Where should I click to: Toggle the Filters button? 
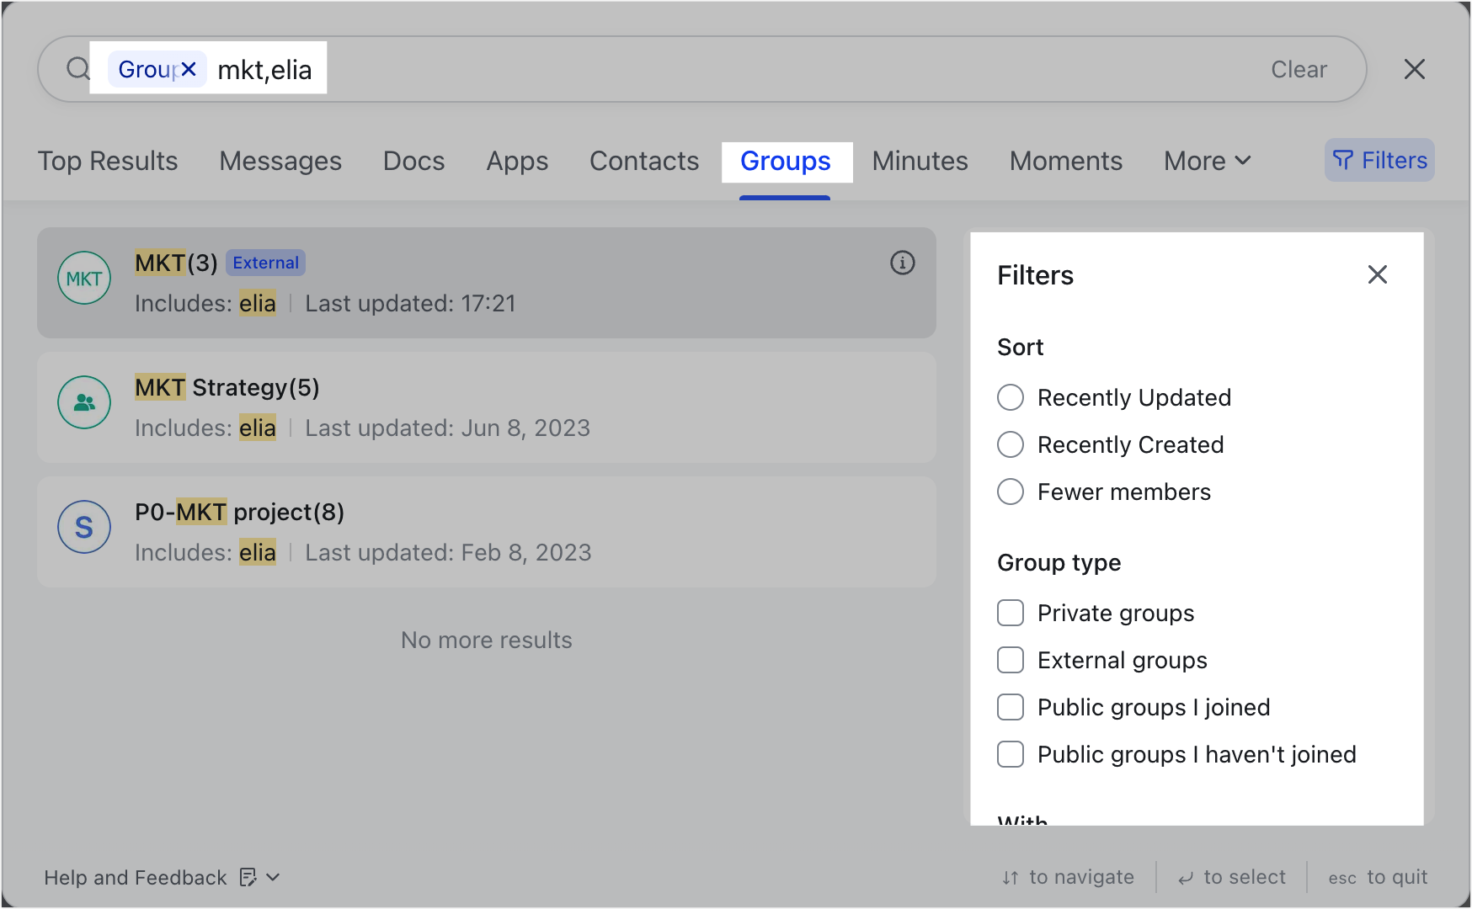(1379, 161)
